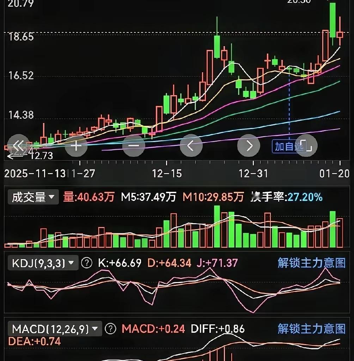Tap the fast rewind double-arrow chart button

[x=19, y=146]
